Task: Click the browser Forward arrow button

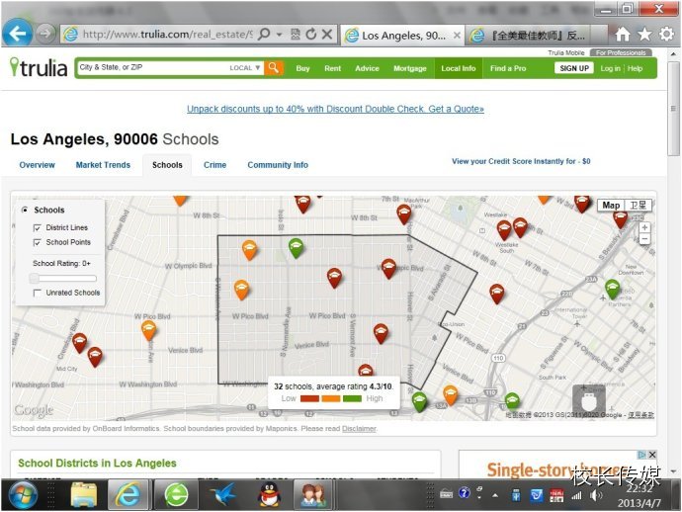Action: tap(45, 34)
